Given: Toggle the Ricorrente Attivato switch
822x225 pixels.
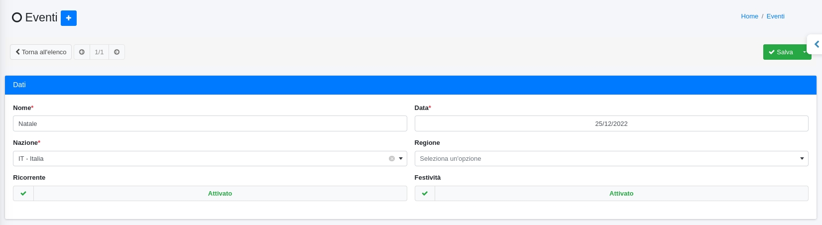Looking at the screenshot, I should (220, 194).
